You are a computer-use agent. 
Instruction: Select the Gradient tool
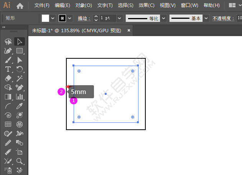tap(8, 97)
